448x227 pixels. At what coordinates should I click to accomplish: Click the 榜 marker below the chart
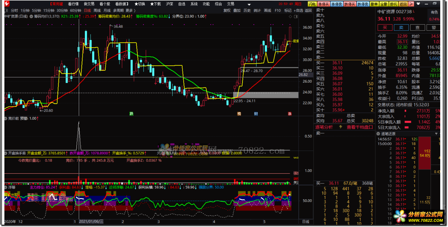pos(239,114)
